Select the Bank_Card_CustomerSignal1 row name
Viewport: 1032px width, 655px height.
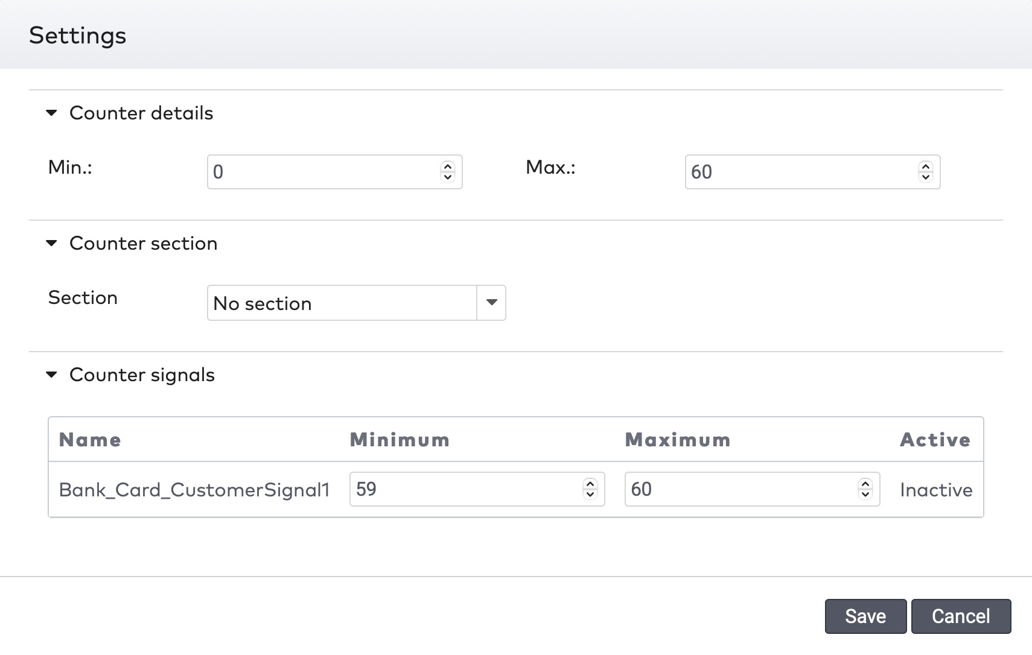(x=194, y=490)
